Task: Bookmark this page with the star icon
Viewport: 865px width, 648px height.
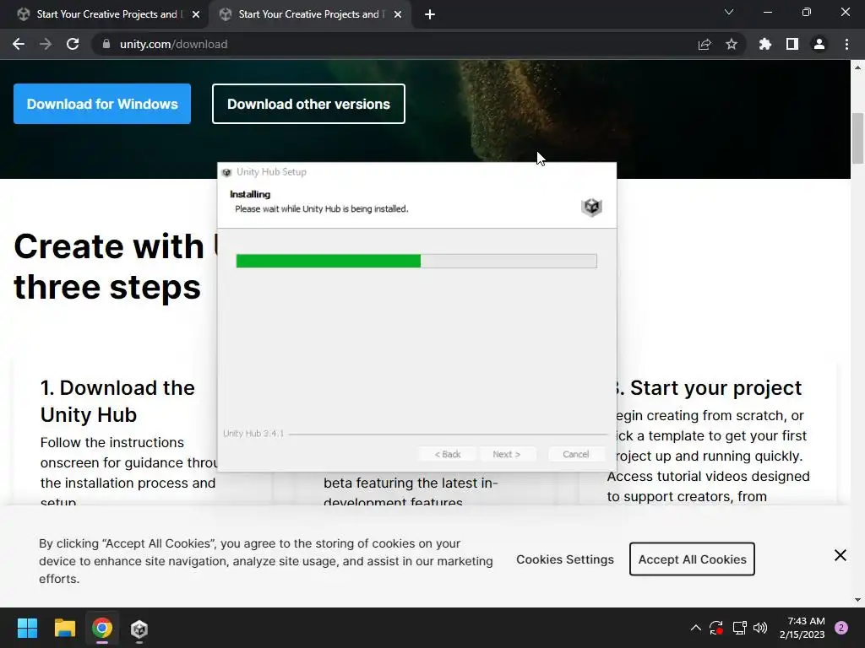Action: [x=732, y=44]
